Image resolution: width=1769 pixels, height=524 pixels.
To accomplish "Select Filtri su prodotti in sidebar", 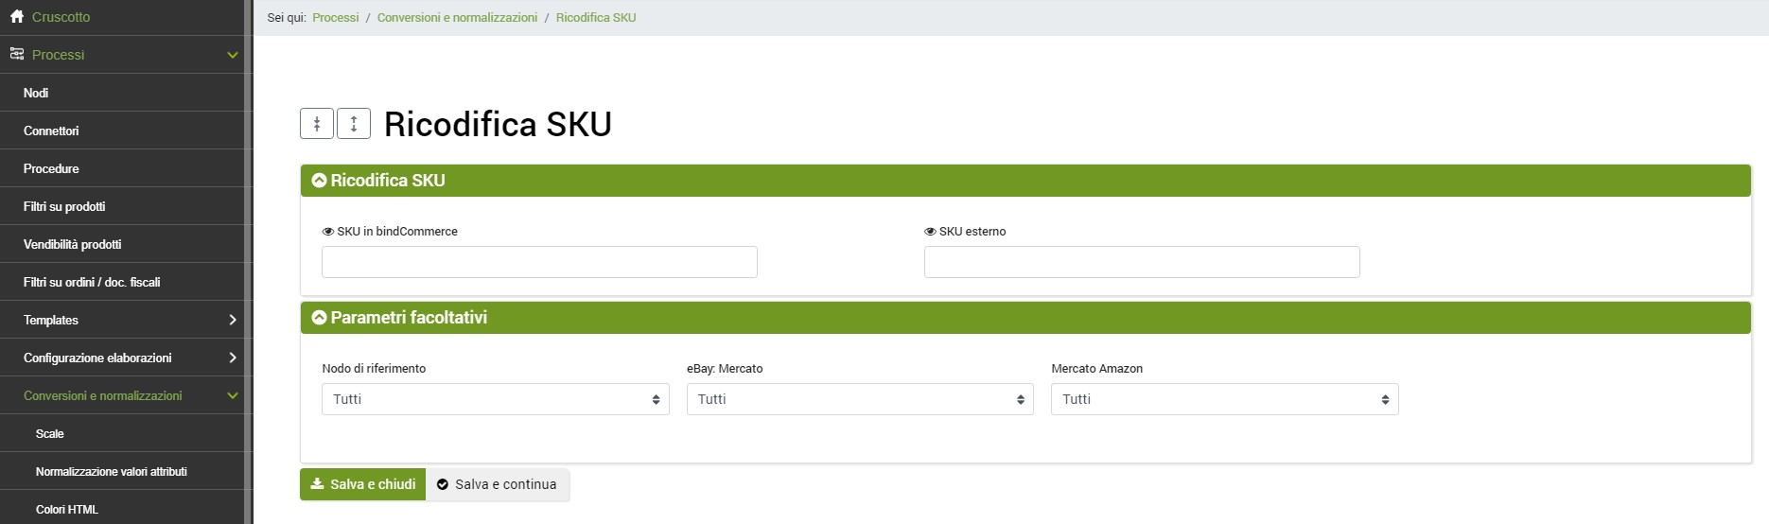I will 64,206.
